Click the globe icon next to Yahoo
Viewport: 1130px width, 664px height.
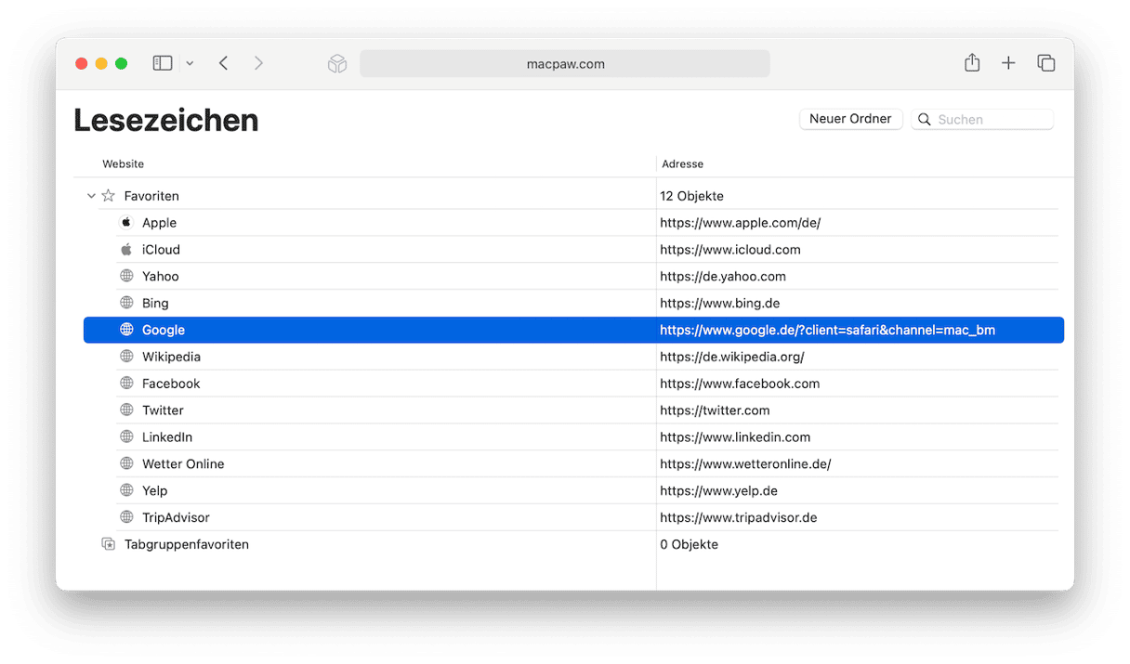(x=126, y=276)
